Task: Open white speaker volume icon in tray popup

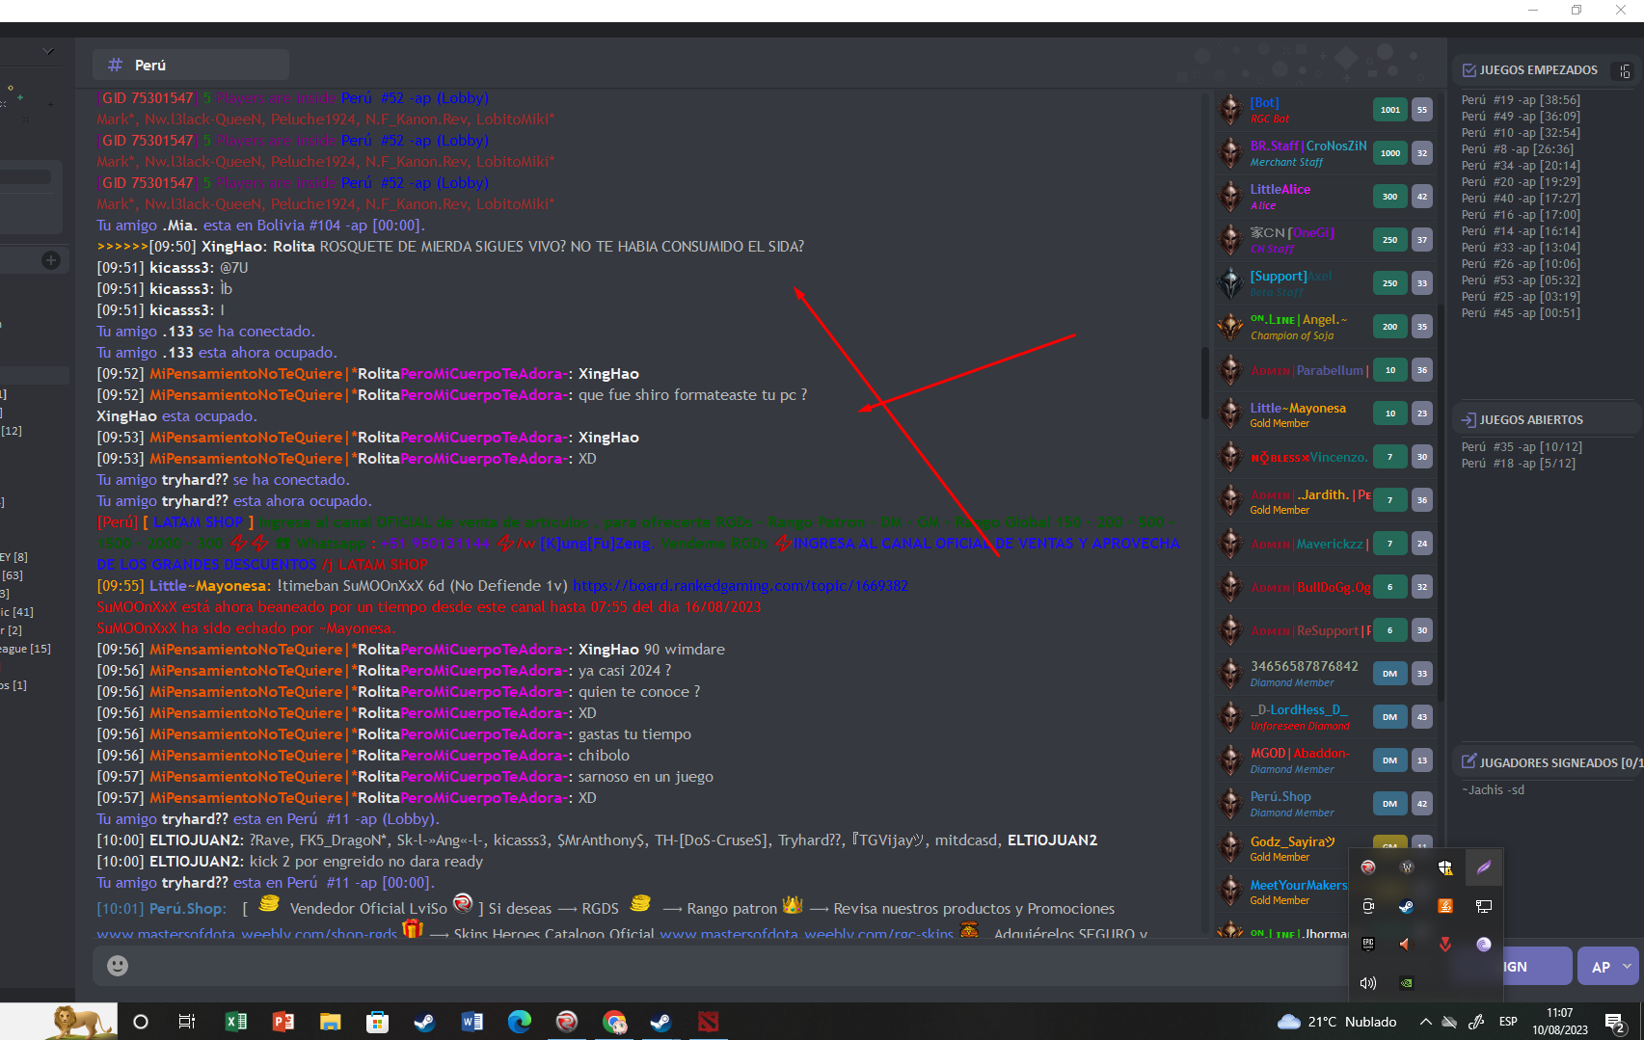Action: [x=1368, y=983]
